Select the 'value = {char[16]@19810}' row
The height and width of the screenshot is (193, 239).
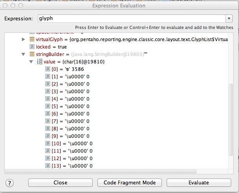(x=74, y=62)
